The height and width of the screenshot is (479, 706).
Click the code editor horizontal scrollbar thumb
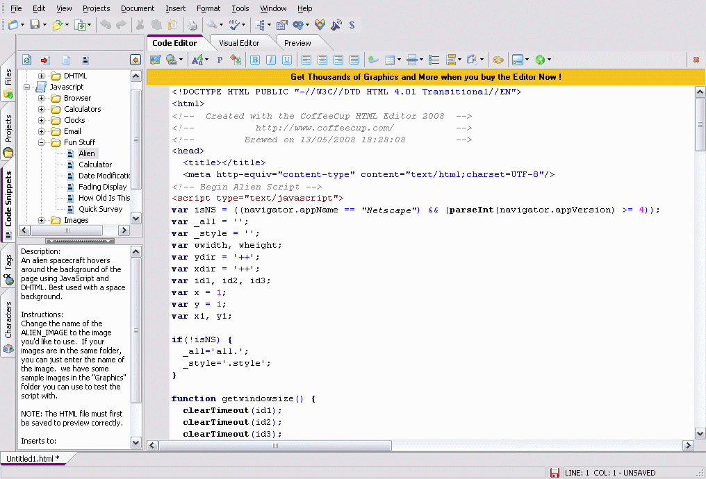point(275,445)
